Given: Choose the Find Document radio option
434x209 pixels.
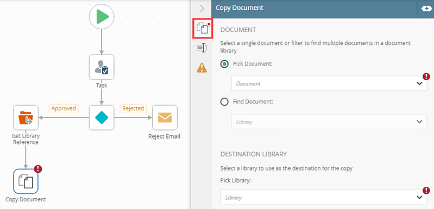Looking at the screenshot, I should tap(224, 102).
